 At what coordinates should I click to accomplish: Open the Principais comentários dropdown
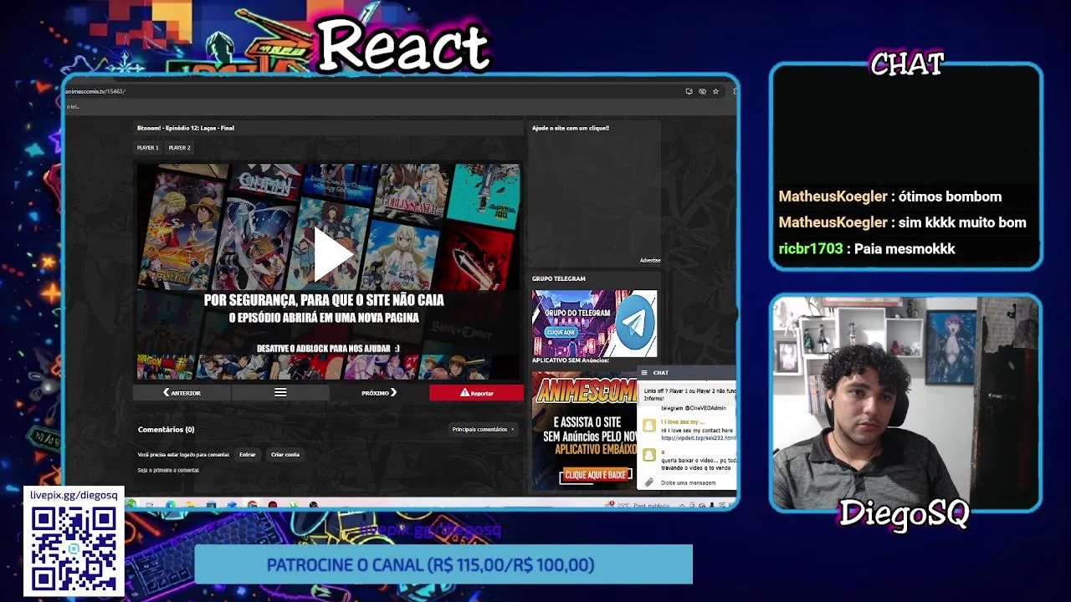[x=483, y=430]
